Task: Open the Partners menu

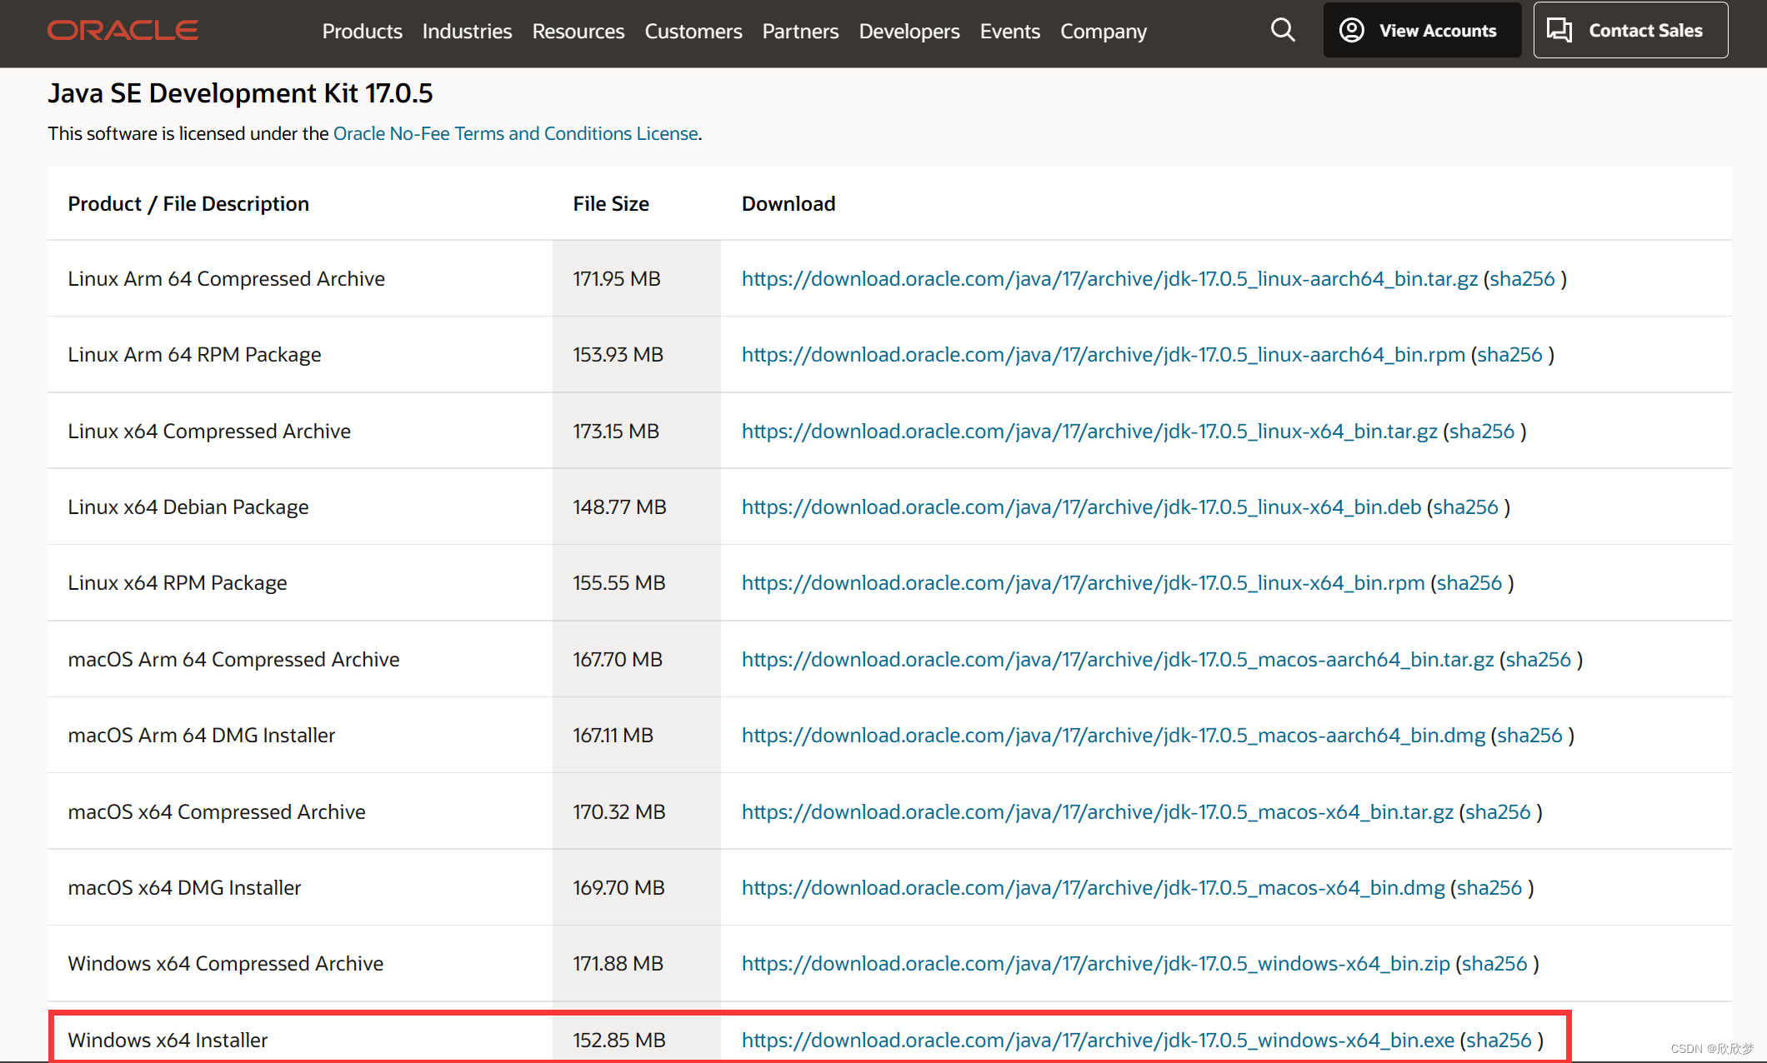Action: click(x=800, y=31)
